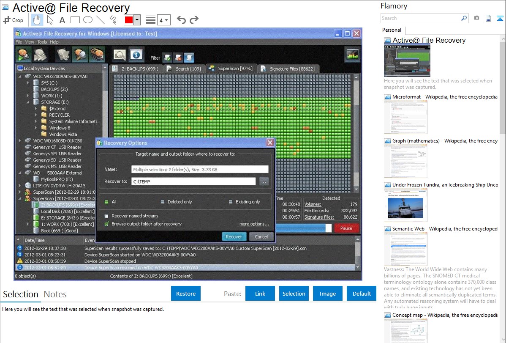
Task: Open the Tools menu
Action: coord(42,42)
